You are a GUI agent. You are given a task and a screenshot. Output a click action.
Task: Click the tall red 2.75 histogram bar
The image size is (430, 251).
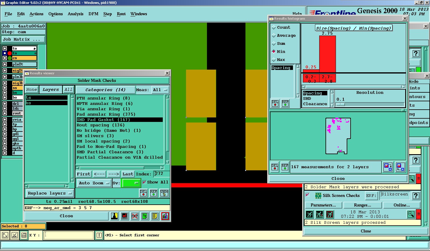[328, 54]
